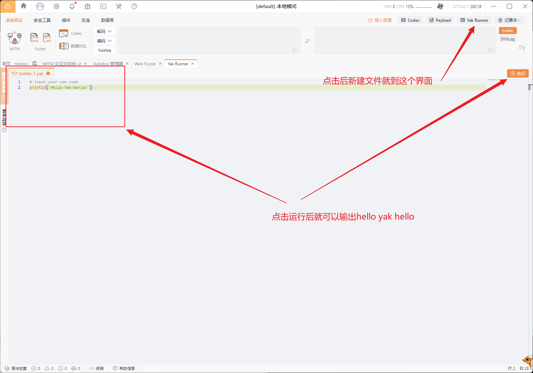The width and height of the screenshot is (533, 373).
Task: Click the home icon in top bar
Action: tap(24, 6)
